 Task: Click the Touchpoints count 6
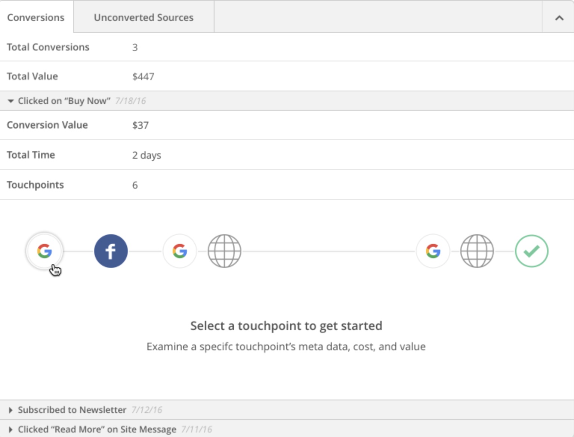(135, 185)
